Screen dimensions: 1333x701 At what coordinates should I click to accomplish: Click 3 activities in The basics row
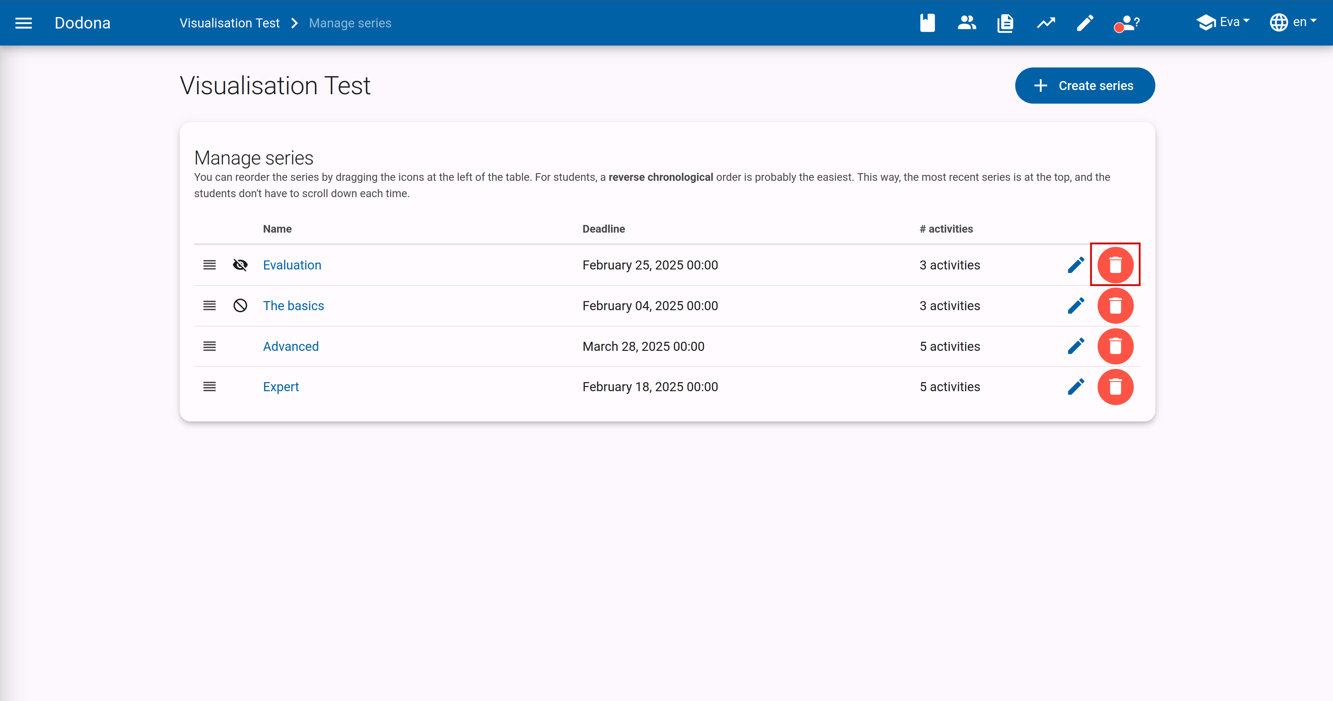tap(950, 305)
